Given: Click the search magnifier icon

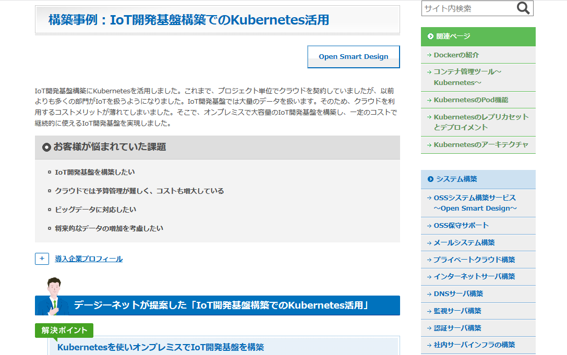Looking at the screenshot, I should [x=523, y=8].
